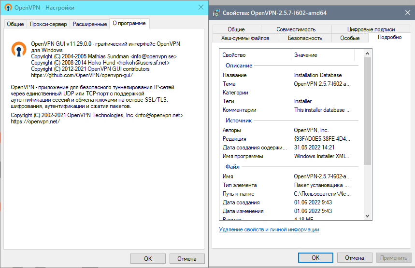Click installer package icon in properties title bar

click(x=216, y=13)
